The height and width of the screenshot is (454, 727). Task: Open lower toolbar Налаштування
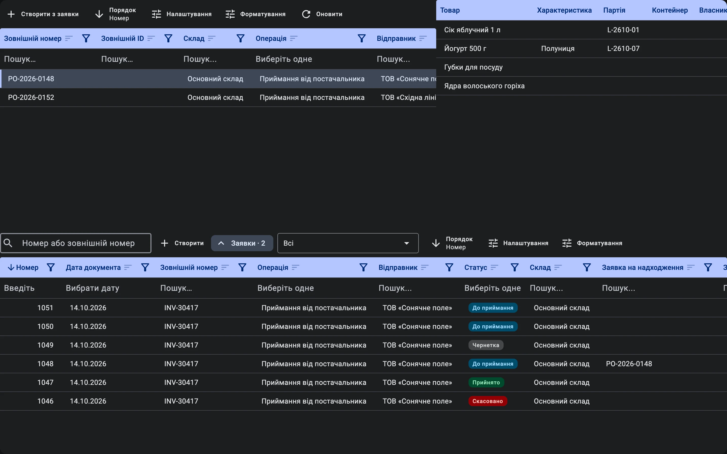click(x=518, y=243)
